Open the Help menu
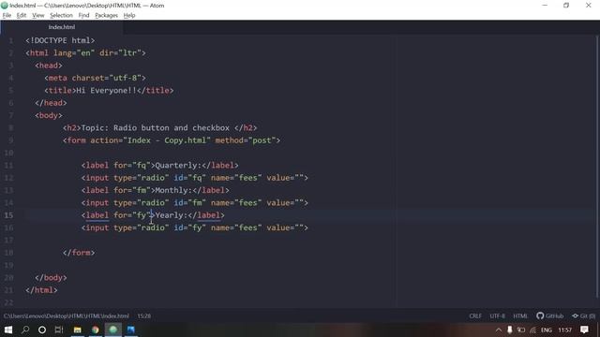 coord(129,15)
